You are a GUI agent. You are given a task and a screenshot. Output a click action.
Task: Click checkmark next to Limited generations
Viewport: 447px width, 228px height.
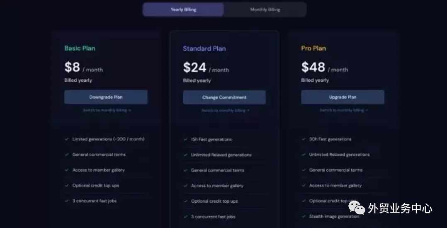67,139
